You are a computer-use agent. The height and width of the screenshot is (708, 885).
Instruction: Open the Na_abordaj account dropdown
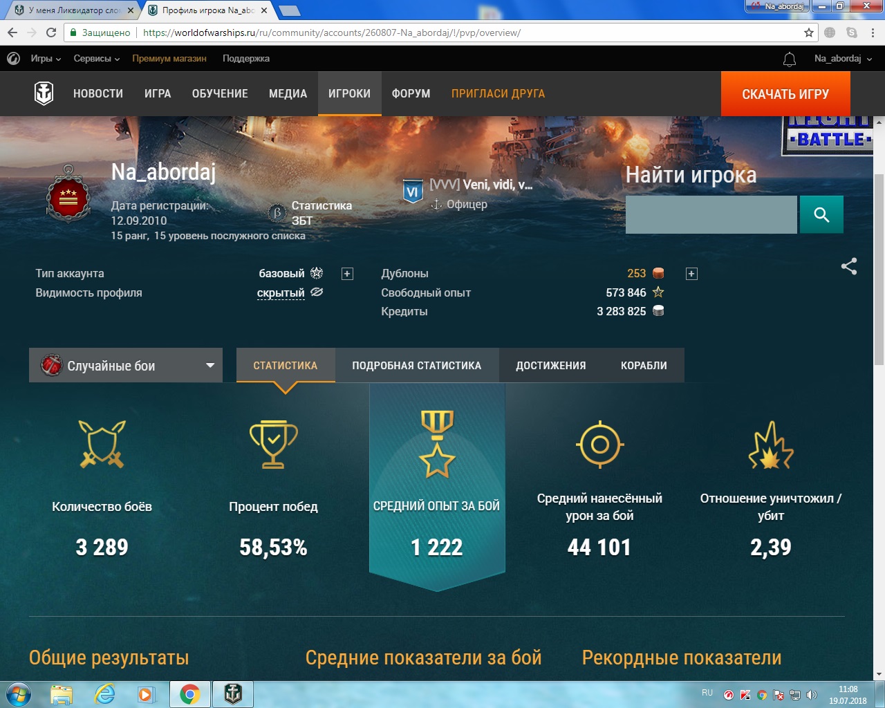point(843,59)
